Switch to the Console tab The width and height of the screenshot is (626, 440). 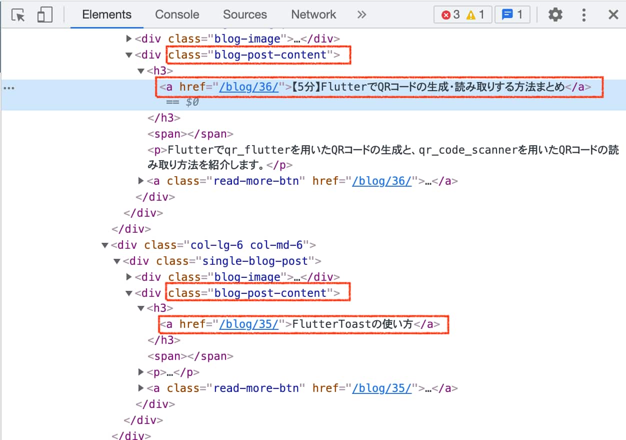pyautogui.click(x=177, y=15)
